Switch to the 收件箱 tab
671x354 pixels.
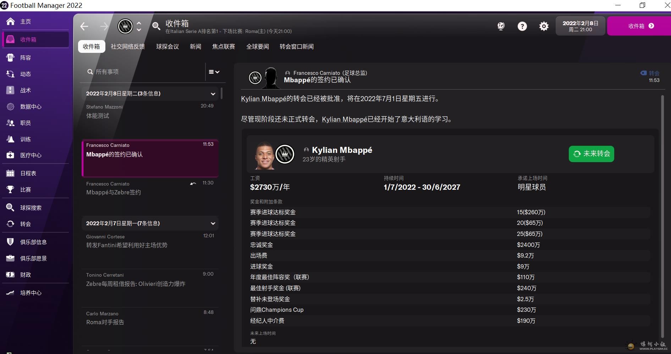point(92,46)
